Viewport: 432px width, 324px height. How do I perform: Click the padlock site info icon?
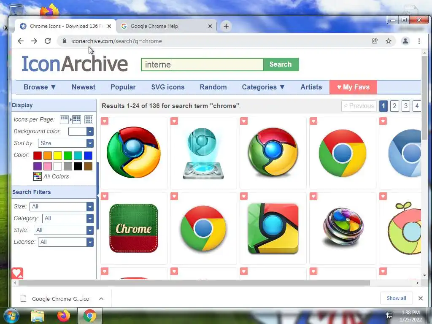65,41
